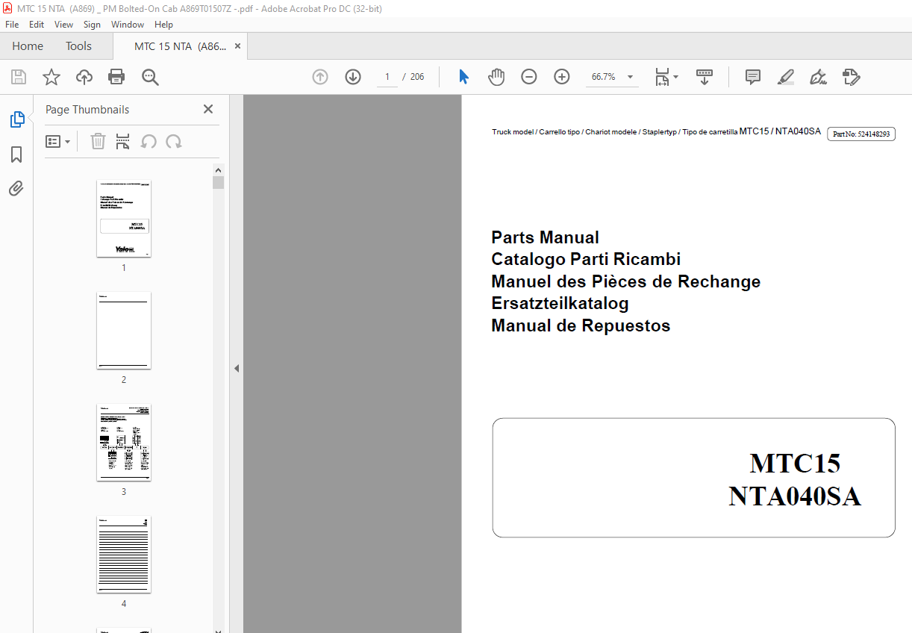Click the 'Page Thumbnails' panel title
Screen dimensions: 912x633
click(x=87, y=110)
